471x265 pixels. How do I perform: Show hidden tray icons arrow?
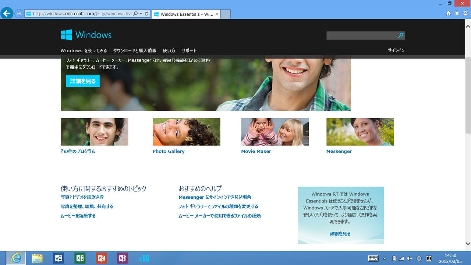pyautogui.click(x=385, y=258)
